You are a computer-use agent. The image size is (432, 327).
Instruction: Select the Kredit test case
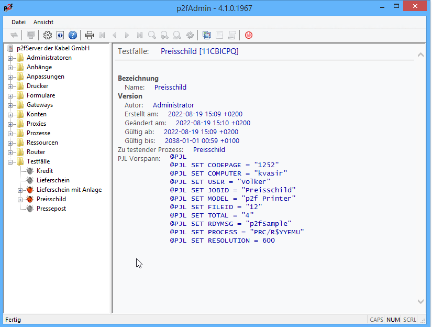[x=45, y=171]
